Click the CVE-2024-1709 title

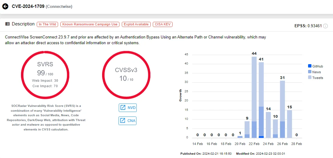28,6
